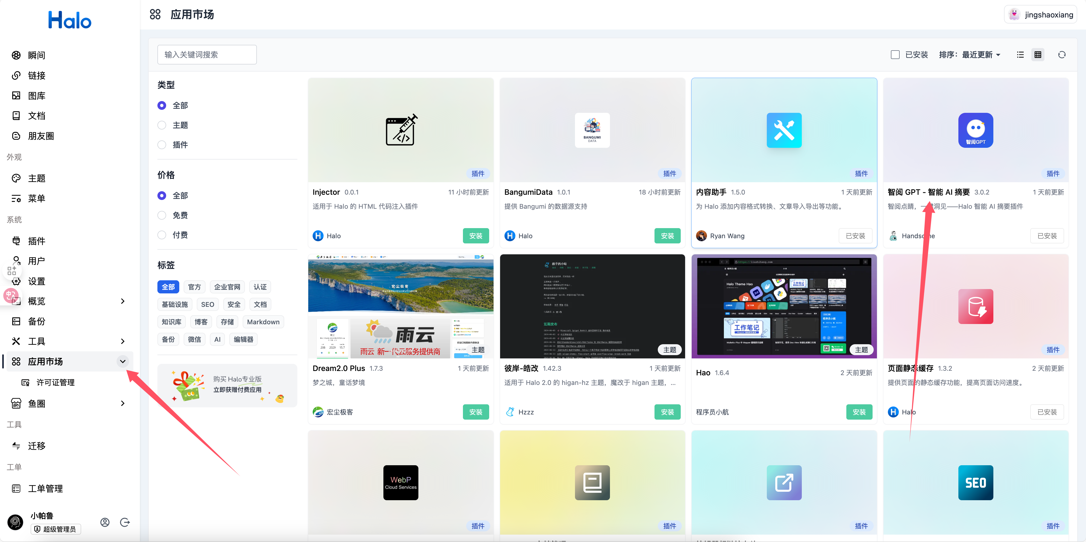
Task: Switch to grid view icon
Action: point(1038,55)
